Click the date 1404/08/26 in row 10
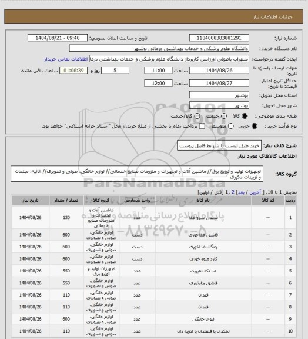The width and height of the screenshot is (308, 339). coord(30,331)
